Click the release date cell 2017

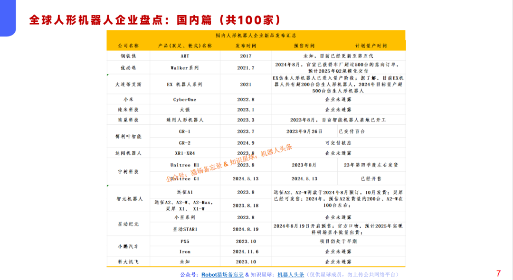pos(246,56)
